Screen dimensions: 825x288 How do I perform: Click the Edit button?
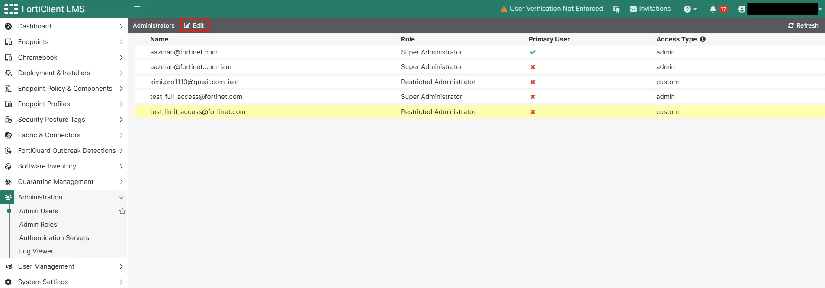click(x=194, y=25)
